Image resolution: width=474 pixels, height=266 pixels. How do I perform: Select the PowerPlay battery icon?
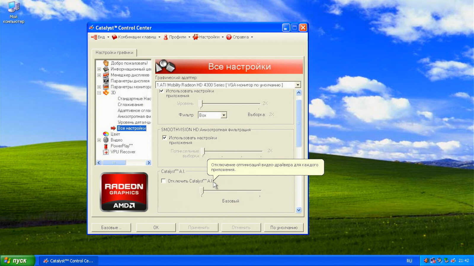click(x=106, y=146)
